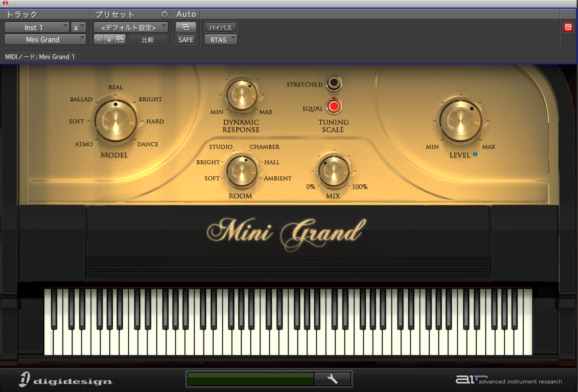
Task: Select the Equal tuning scale button
Action: point(333,107)
